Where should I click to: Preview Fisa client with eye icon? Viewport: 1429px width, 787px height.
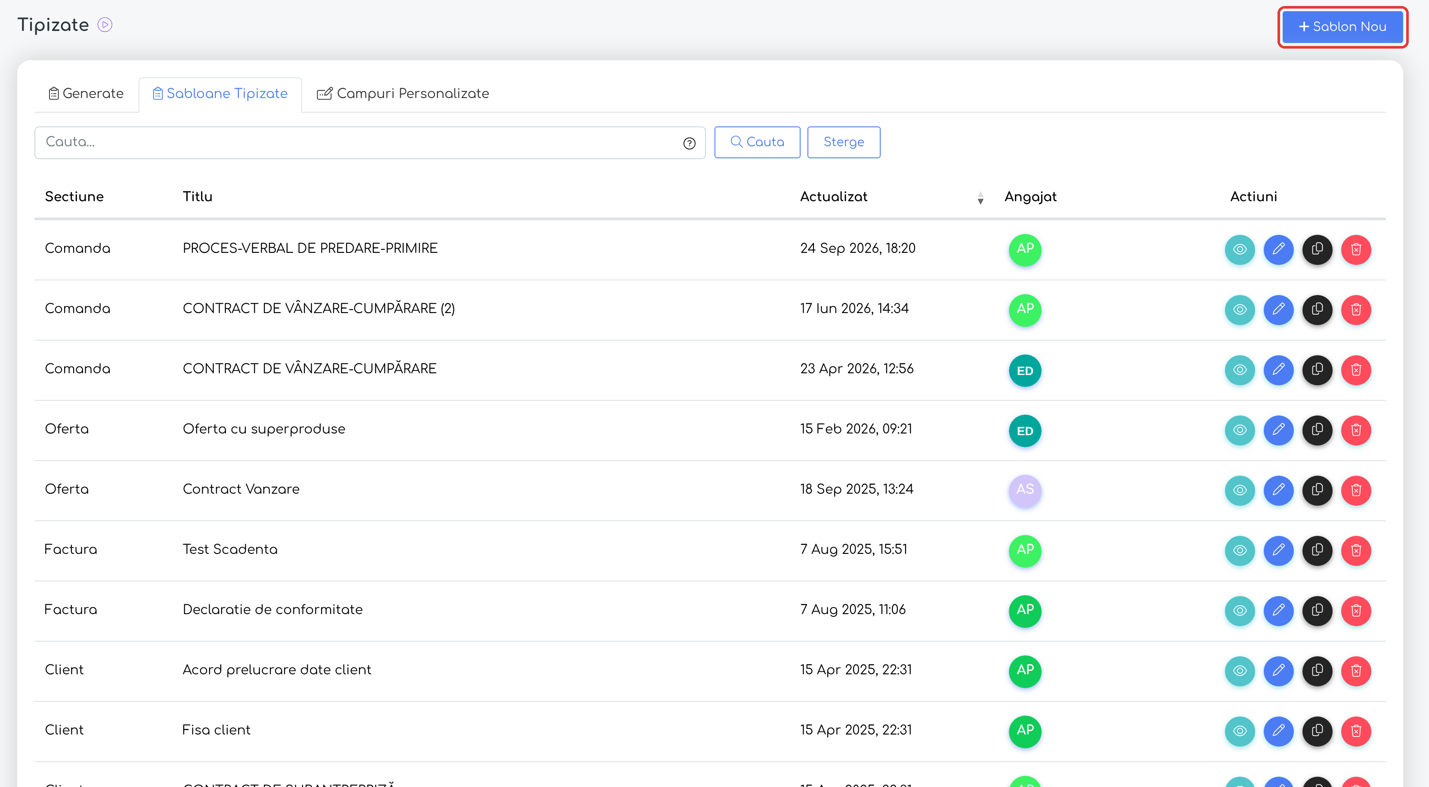coord(1239,732)
